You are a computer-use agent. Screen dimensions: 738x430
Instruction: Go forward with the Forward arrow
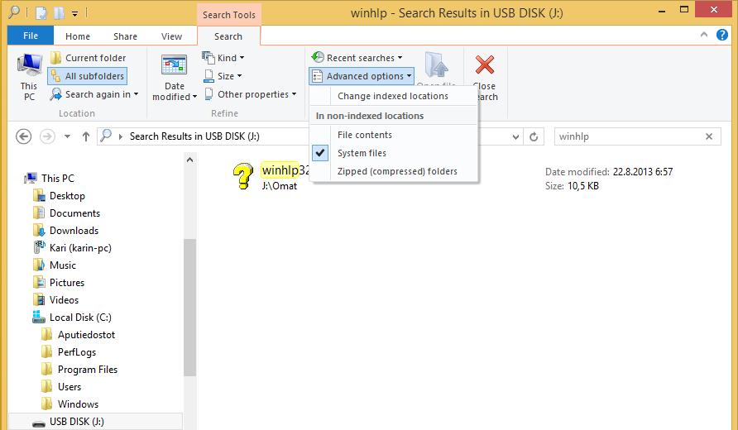(x=47, y=136)
